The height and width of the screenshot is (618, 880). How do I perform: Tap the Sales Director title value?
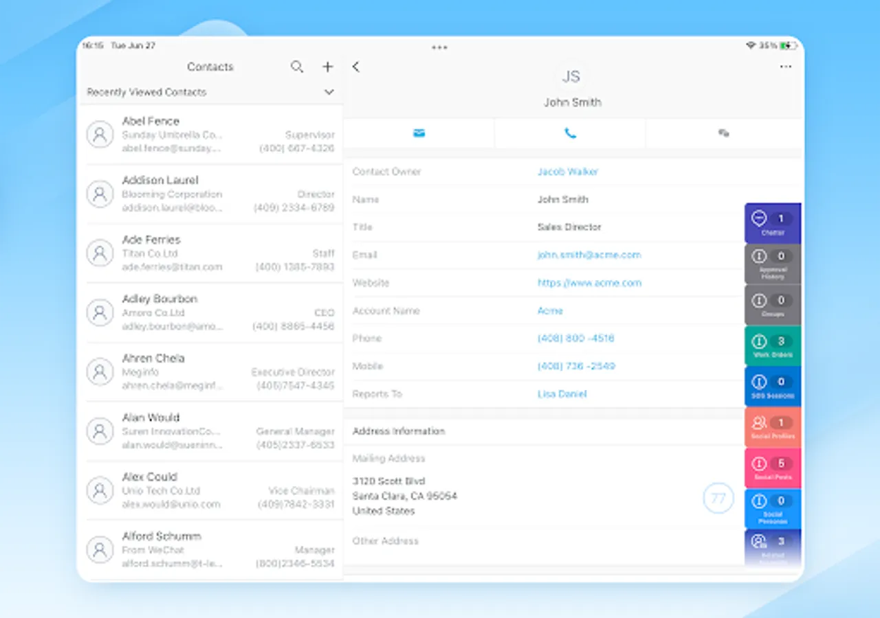(x=569, y=227)
